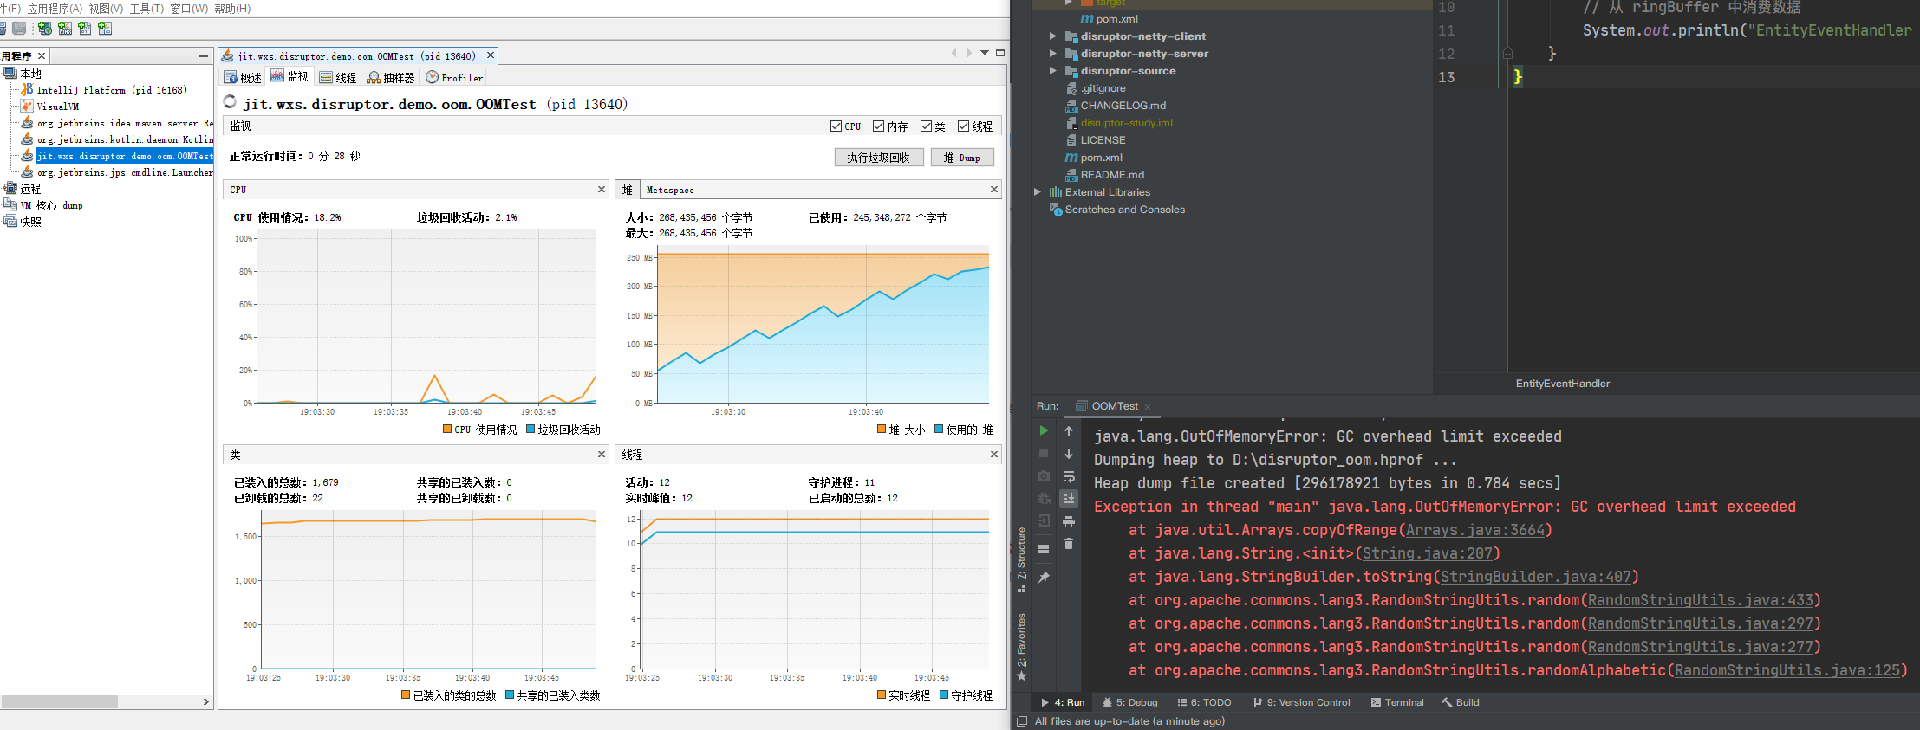Click the print console output icon
This screenshot has width=1920, height=730.
click(x=1069, y=521)
